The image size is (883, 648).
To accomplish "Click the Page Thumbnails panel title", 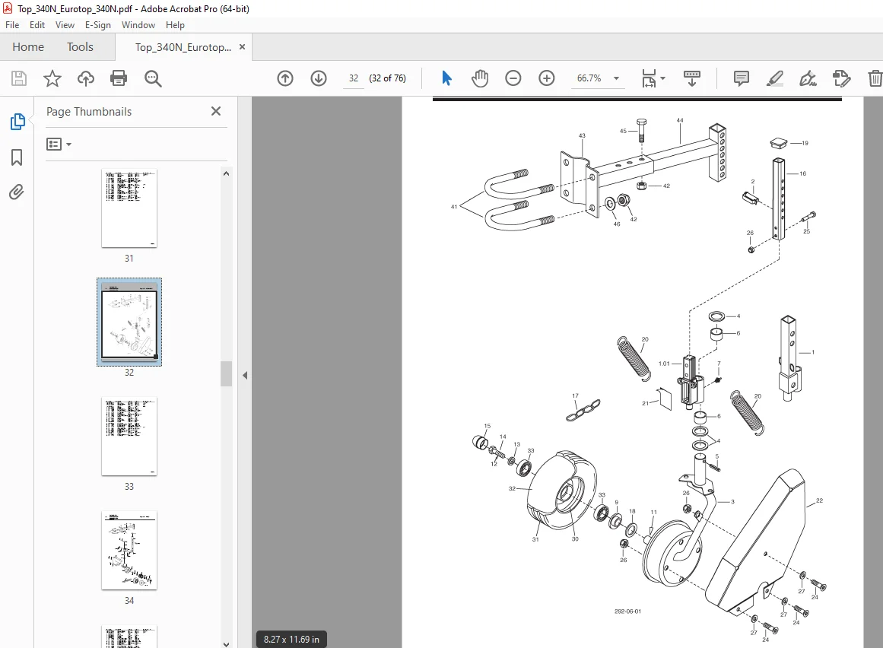I will [x=89, y=112].
